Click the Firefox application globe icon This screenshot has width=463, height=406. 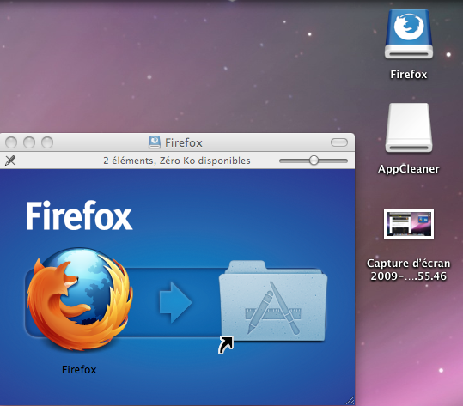[80, 300]
